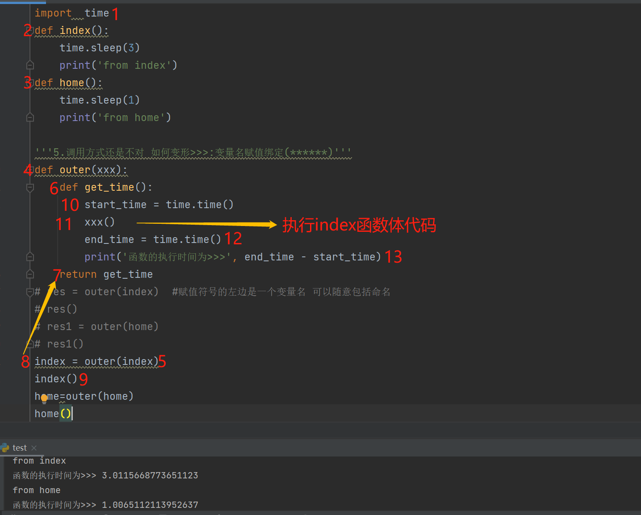Click output value 3.0115668773651123
641x515 pixels.
[x=150, y=475]
